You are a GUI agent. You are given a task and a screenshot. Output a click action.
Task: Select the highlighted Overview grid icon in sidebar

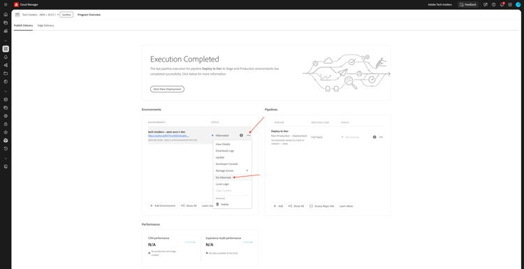pyautogui.click(x=6, y=49)
